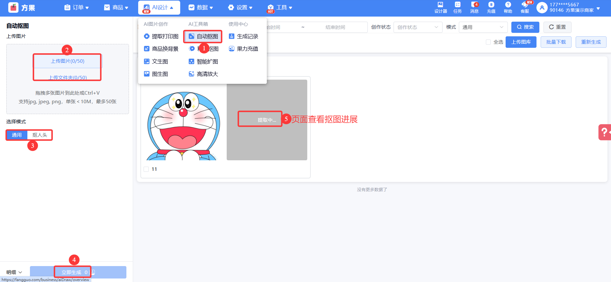The width and height of the screenshot is (611, 282).
Task: Click the 工具 cube icon
Action: click(x=271, y=7)
